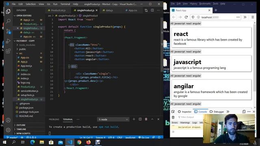Expand the public folder
260x146 pixels.
click(x=22, y=49)
